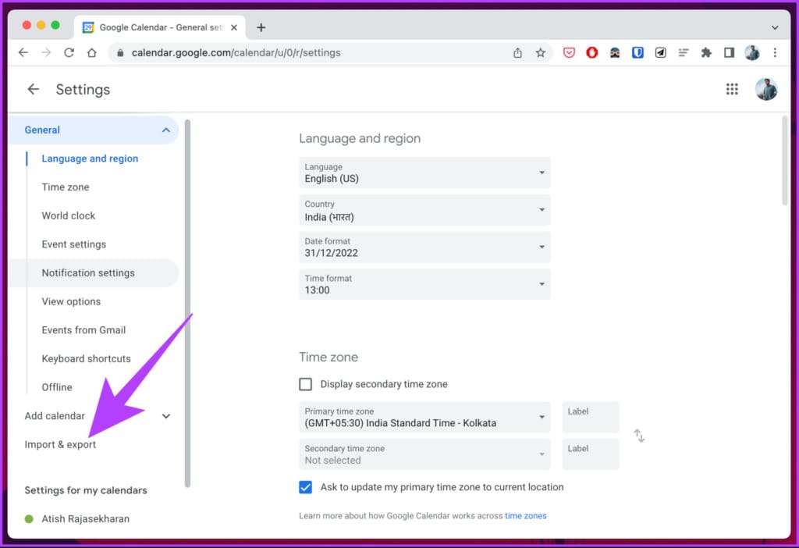Share this page from the address bar
This screenshot has width=799, height=548.
tap(518, 52)
